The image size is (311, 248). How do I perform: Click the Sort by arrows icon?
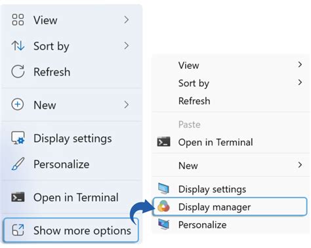tap(18, 46)
